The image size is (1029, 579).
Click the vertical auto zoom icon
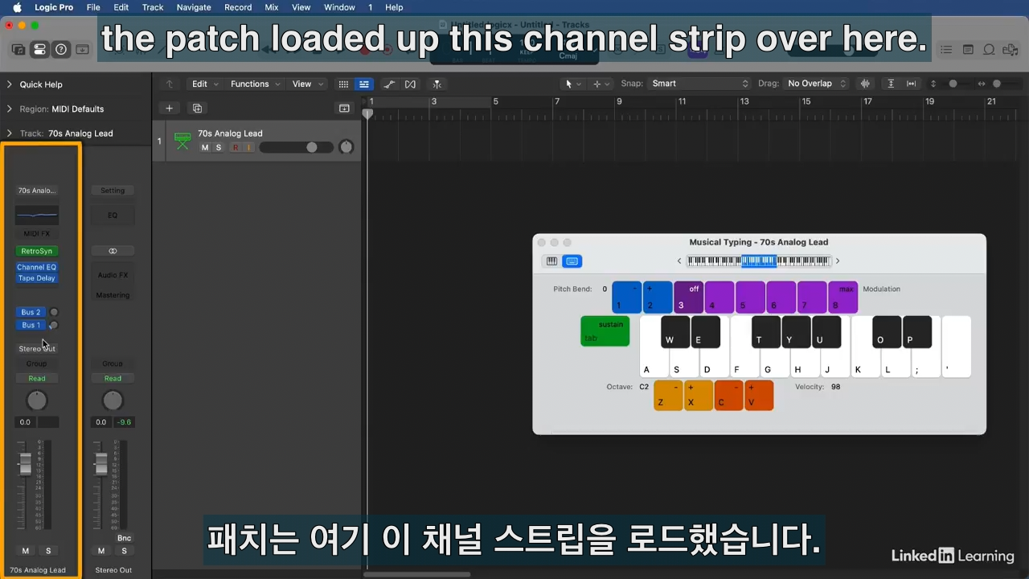click(891, 84)
